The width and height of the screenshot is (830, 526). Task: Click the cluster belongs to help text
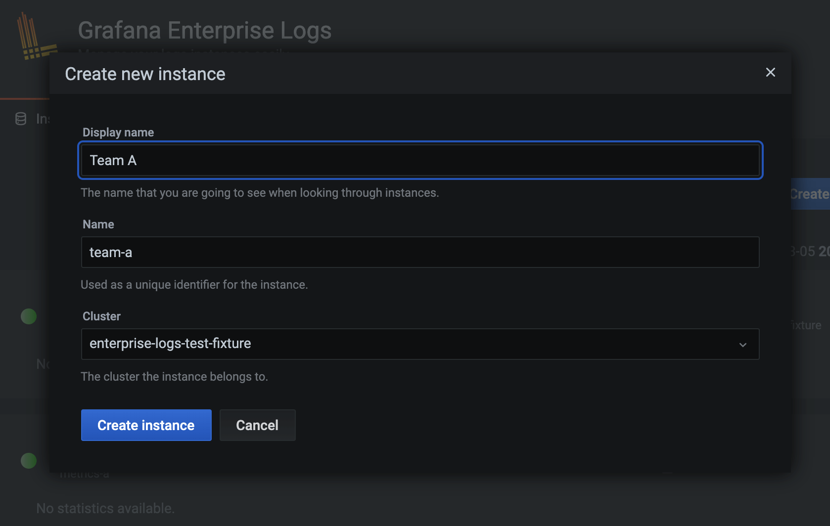(174, 377)
